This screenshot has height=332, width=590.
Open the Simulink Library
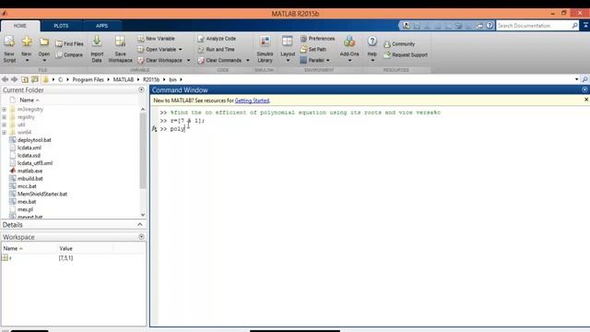(265, 49)
